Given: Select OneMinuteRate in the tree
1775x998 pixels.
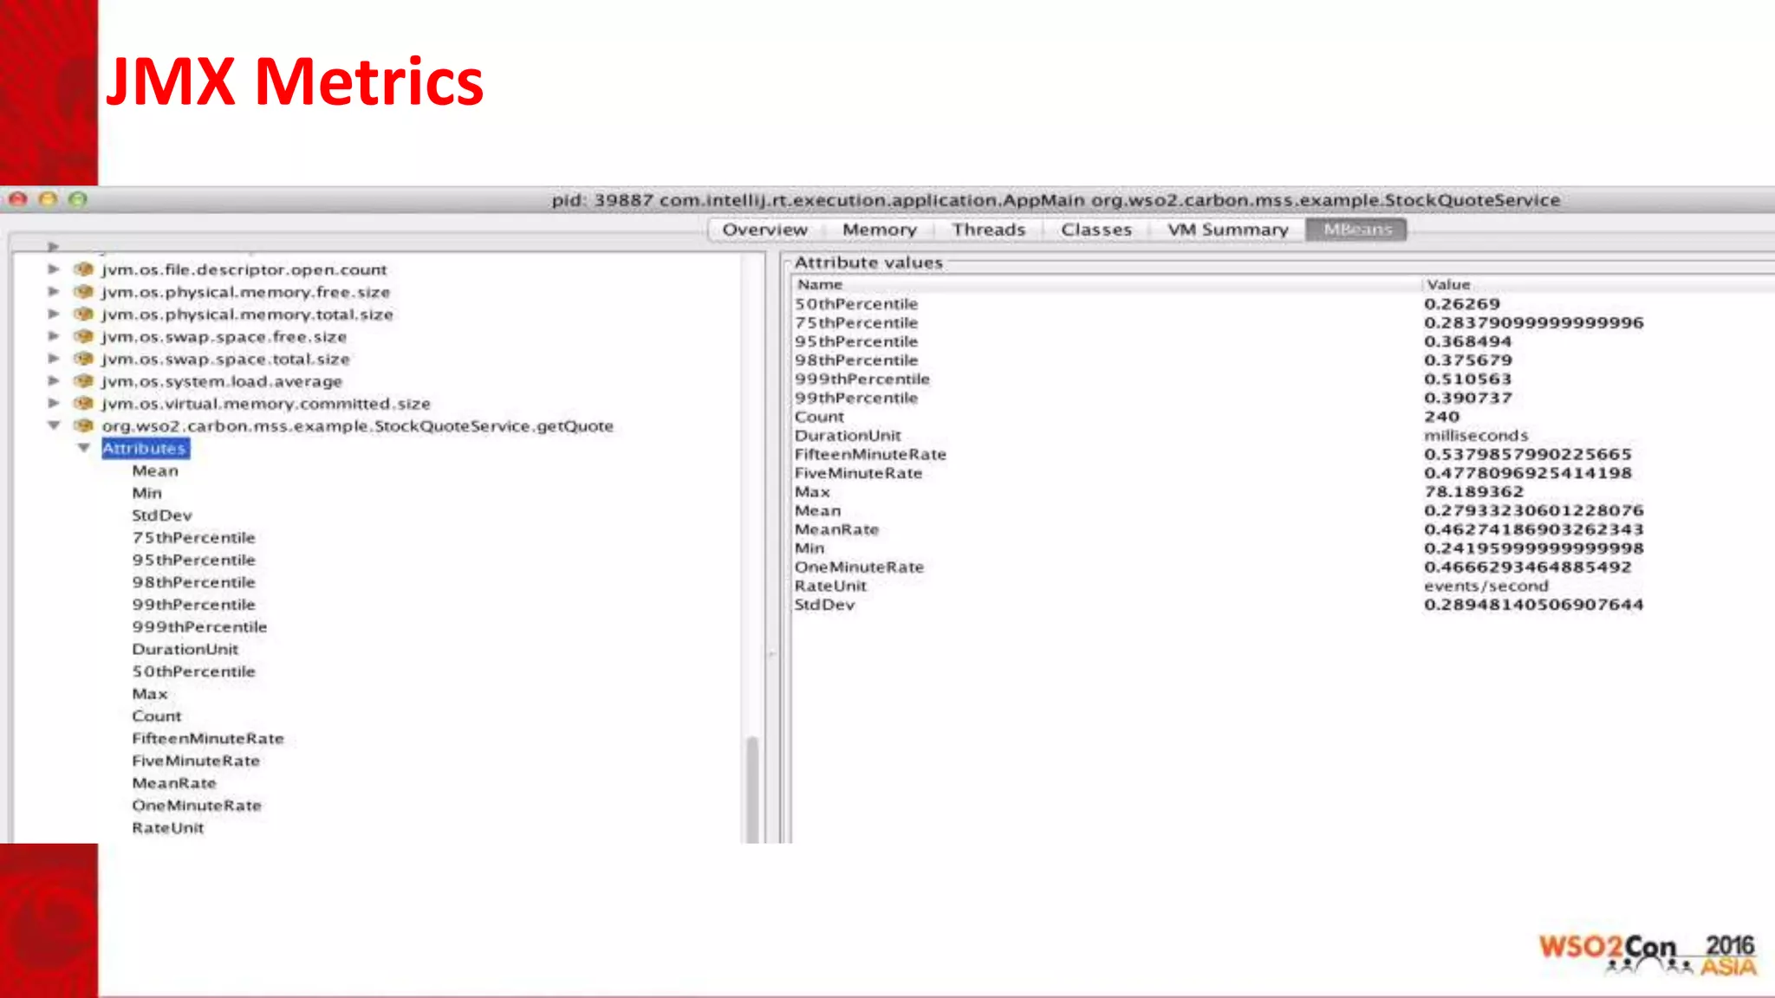Looking at the screenshot, I should pos(197,806).
